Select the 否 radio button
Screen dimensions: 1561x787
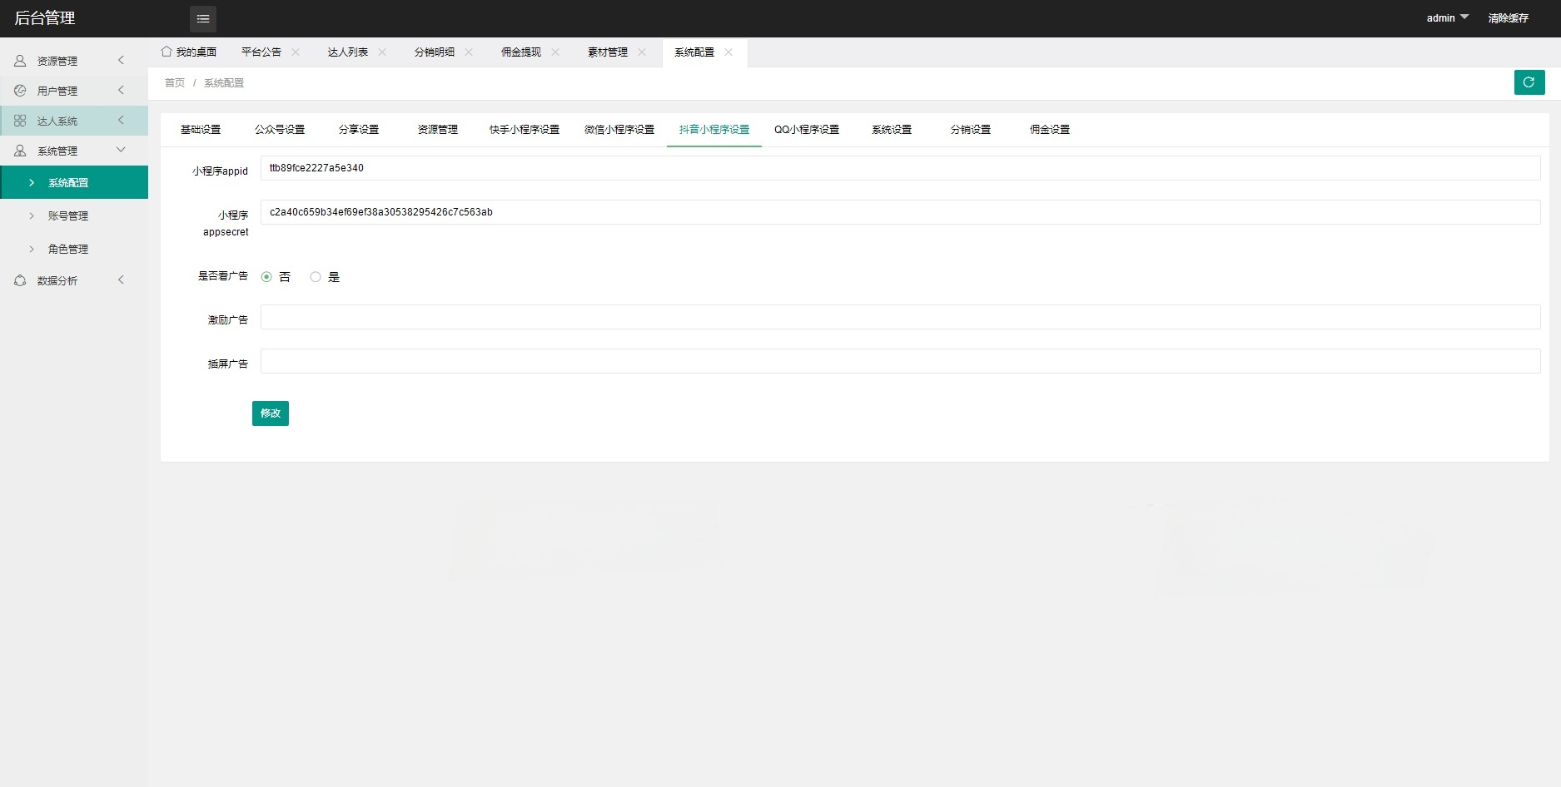[266, 276]
